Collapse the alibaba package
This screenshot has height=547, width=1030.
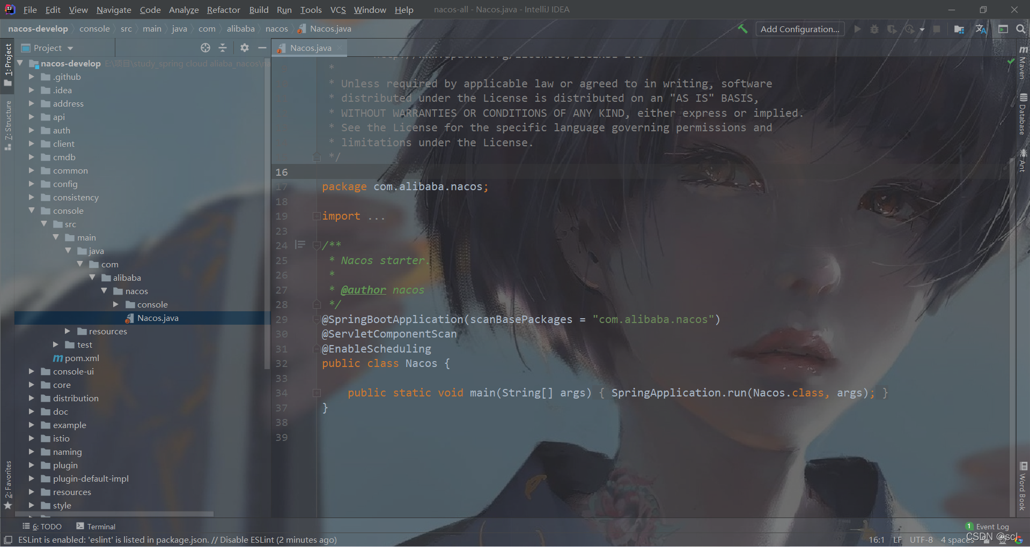[92, 278]
